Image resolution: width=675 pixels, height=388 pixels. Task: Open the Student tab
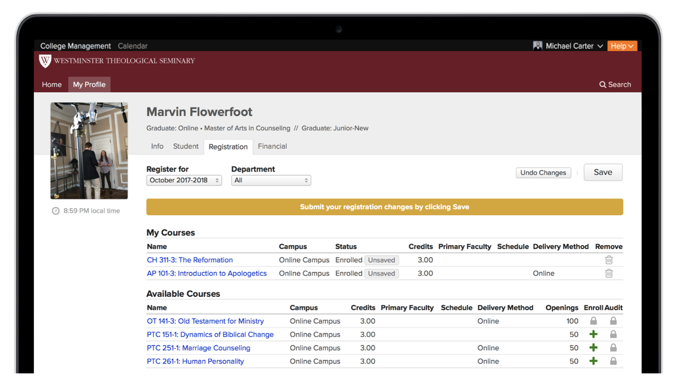(185, 146)
